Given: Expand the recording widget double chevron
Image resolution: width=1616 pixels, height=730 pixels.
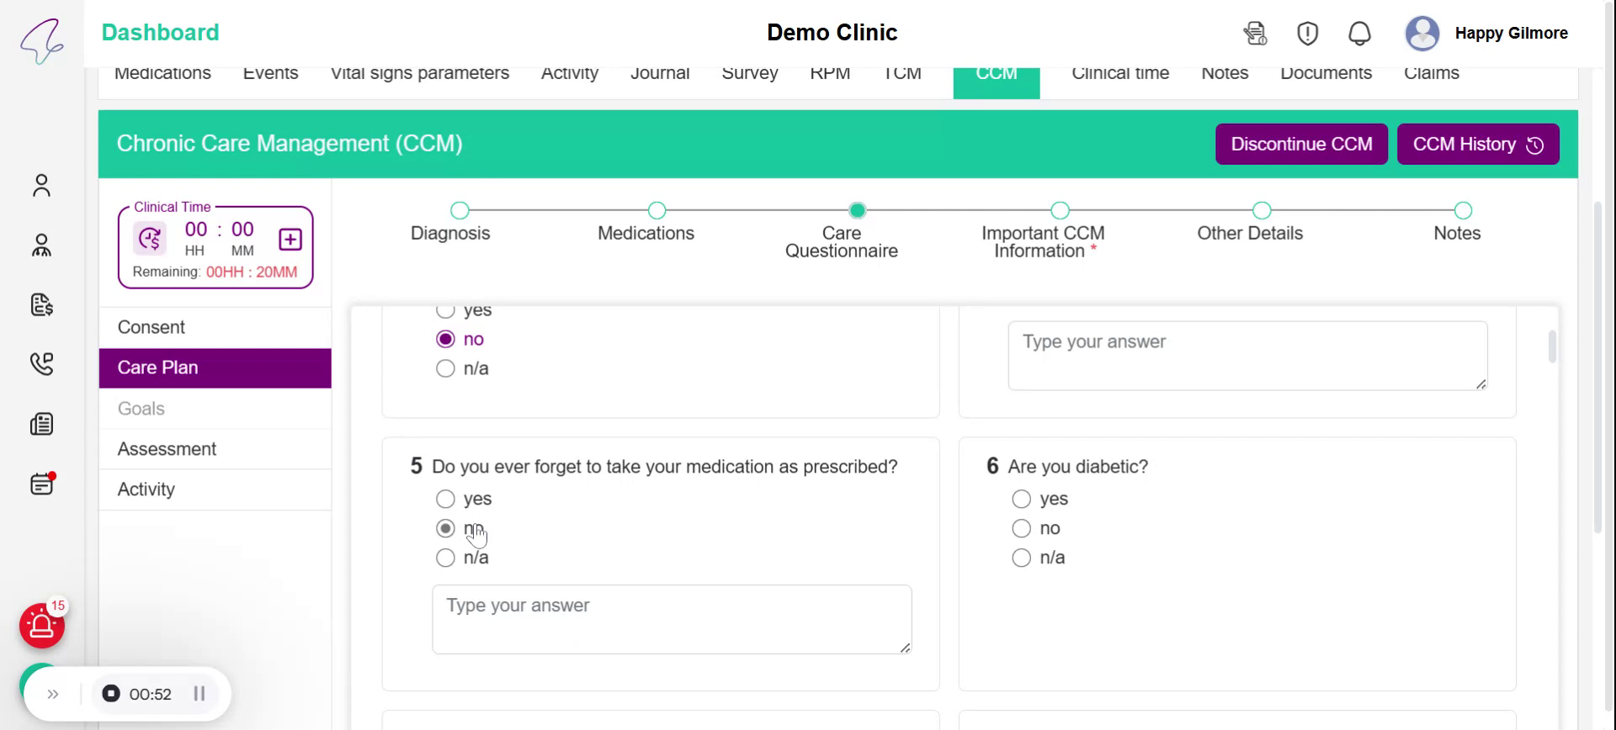Looking at the screenshot, I should pos(53,694).
